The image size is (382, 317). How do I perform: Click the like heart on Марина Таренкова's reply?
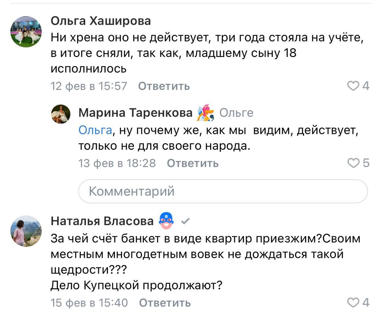pos(353,163)
